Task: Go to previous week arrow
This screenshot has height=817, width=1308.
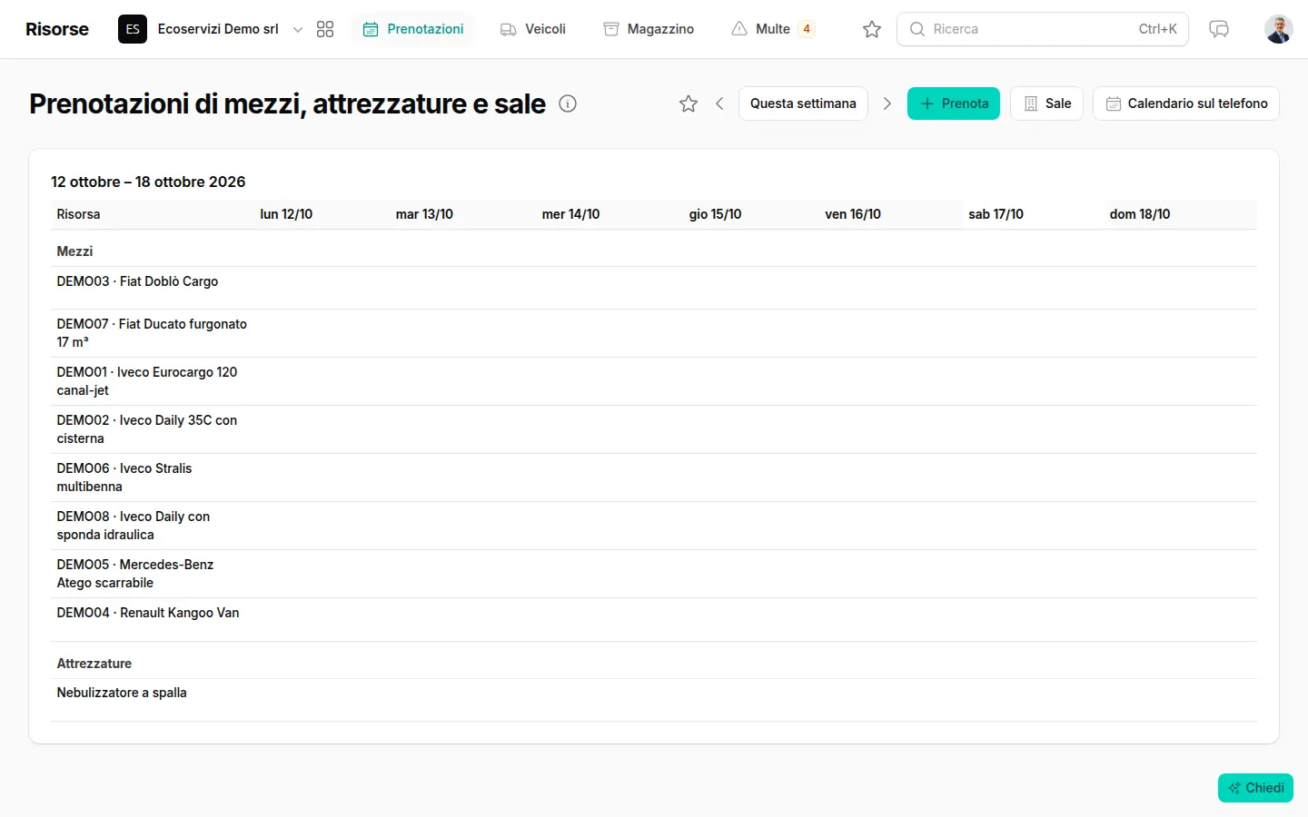Action: tap(719, 103)
